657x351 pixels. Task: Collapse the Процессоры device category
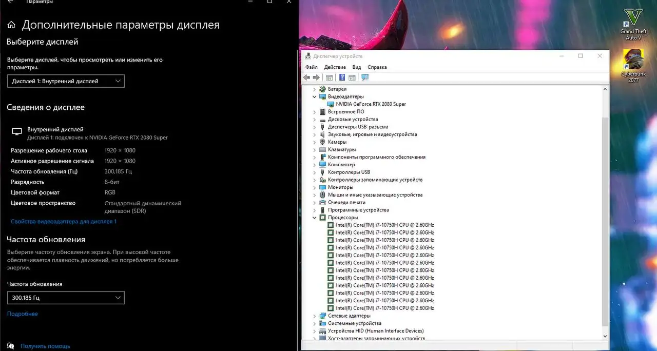coord(314,217)
